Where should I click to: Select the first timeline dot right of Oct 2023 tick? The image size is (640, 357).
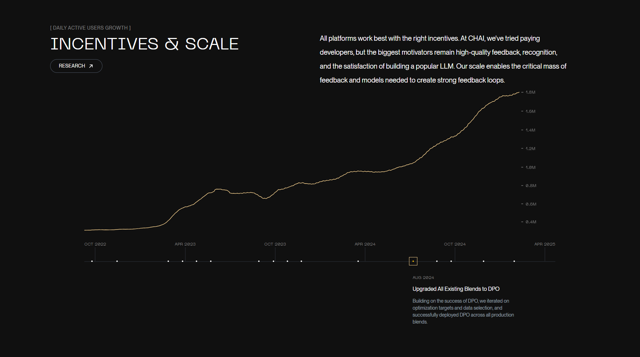(287, 261)
